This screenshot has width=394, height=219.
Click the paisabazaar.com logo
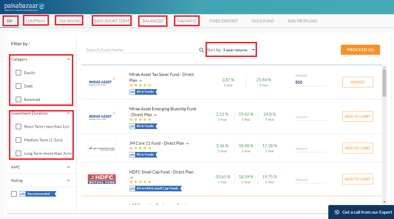tap(24, 7)
